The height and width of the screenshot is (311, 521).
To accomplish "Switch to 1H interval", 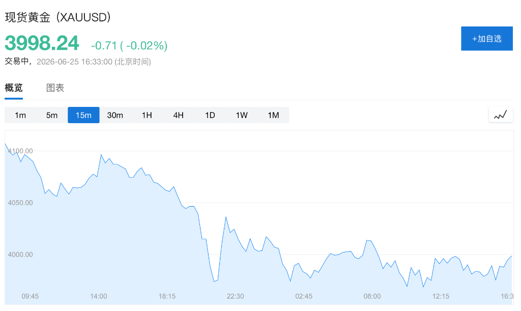I will click(147, 116).
